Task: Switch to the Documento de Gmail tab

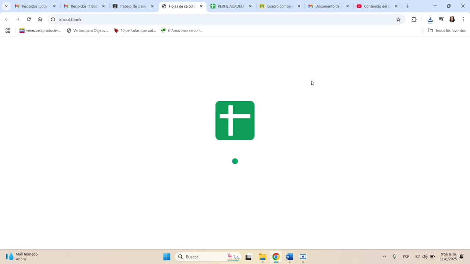Action: 328,6
